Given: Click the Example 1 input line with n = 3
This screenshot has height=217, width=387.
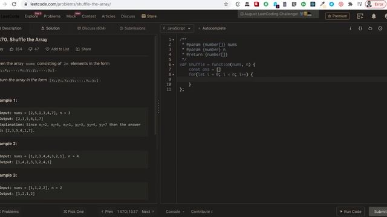Looking at the screenshot, I should [35, 113].
